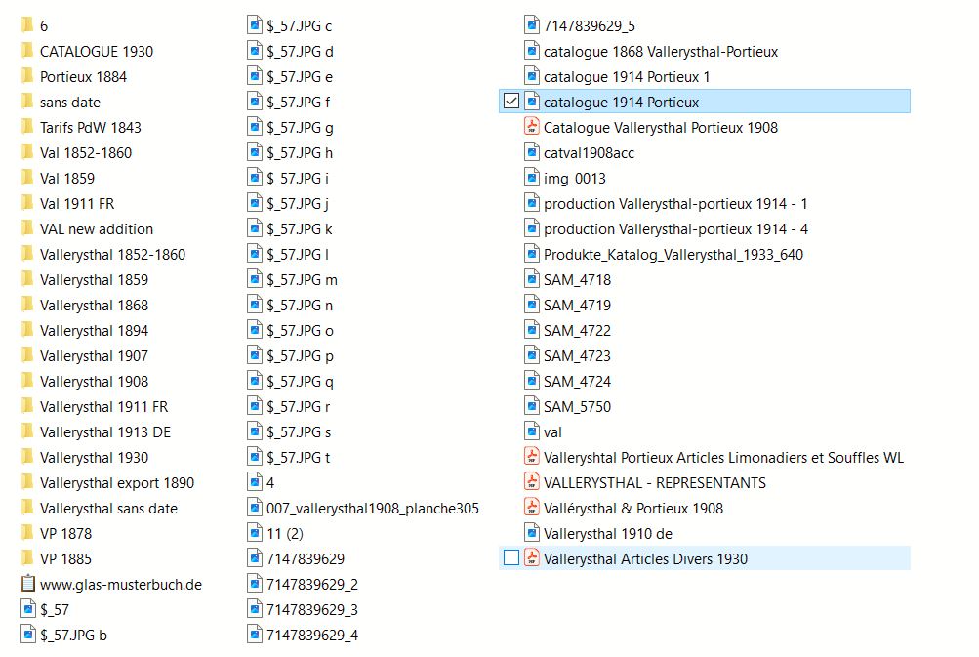The width and height of the screenshot is (979, 657).
Task: Tick checkbox beside Vallerysthal Articles Divers 1930
Action: pos(510,557)
